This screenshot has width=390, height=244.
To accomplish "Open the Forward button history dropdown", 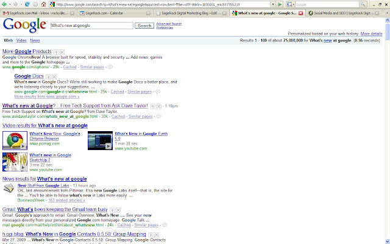I will pos(21,4).
